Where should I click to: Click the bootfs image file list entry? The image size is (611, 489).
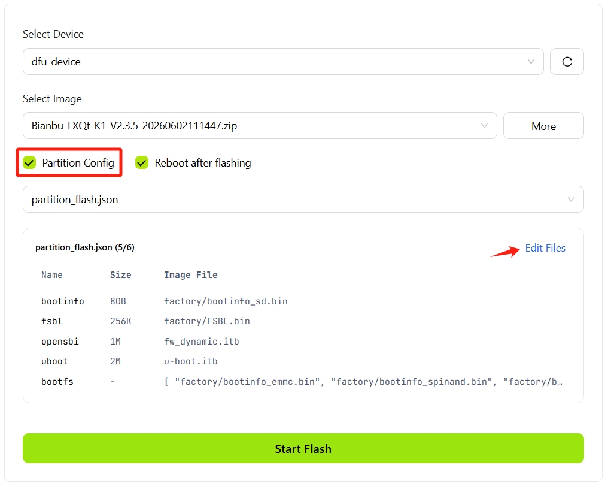click(363, 382)
